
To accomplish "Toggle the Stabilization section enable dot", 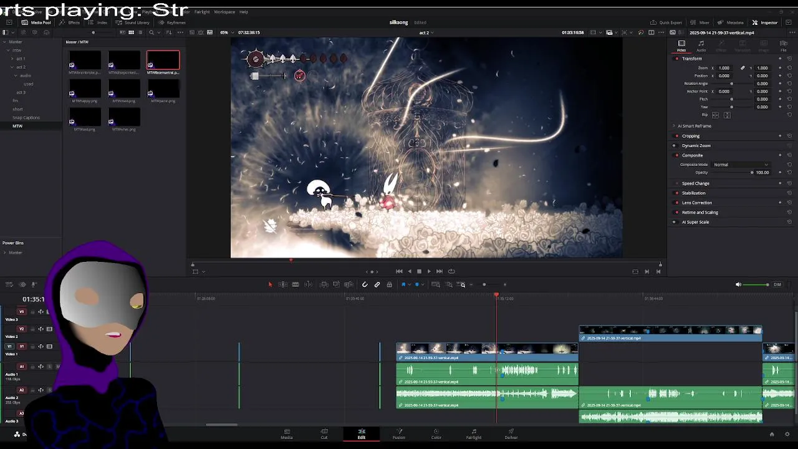I will pyautogui.click(x=677, y=193).
